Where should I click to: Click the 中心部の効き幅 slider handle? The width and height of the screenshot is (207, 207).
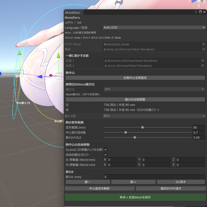click(126, 132)
